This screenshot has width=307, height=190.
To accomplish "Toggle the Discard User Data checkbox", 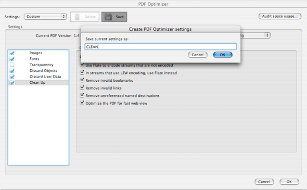I will coord(12,77).
